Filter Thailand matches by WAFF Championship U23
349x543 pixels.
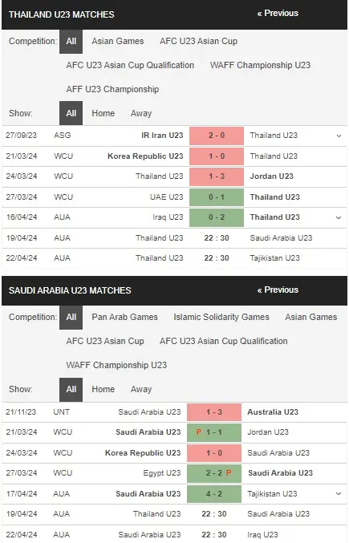click(x=260, y=65)
